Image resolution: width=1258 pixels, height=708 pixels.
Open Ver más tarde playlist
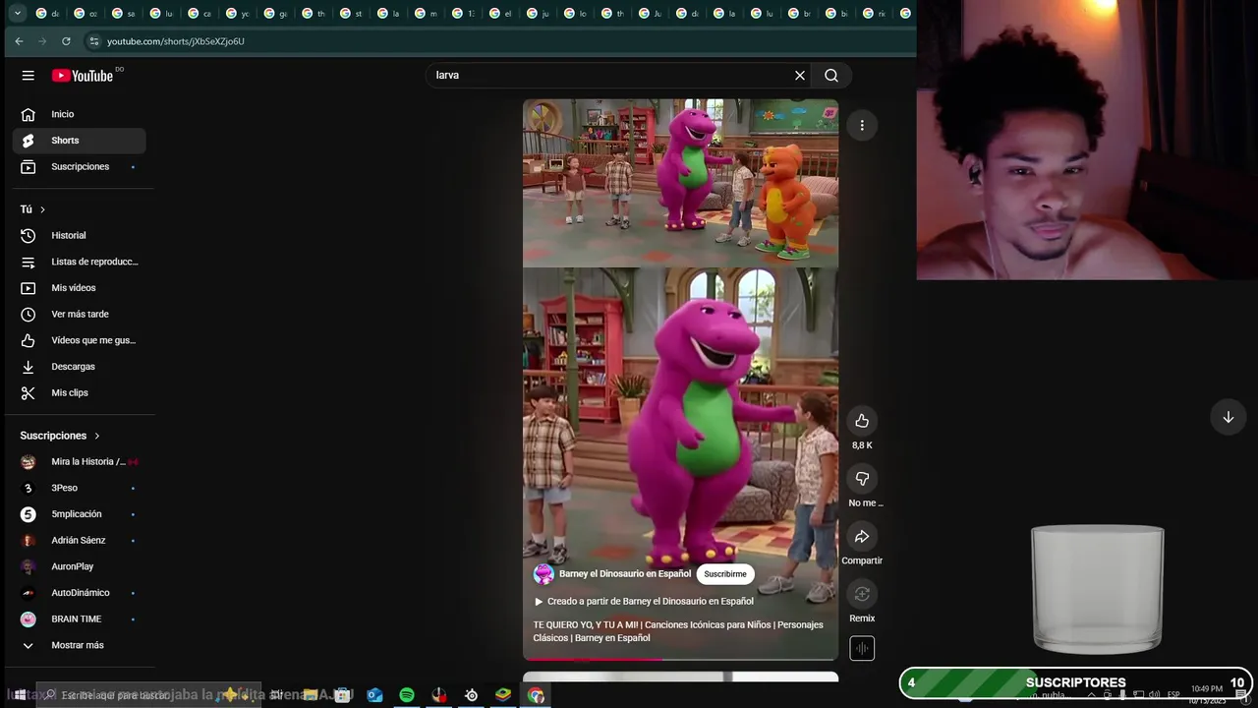tap(79, 315)
